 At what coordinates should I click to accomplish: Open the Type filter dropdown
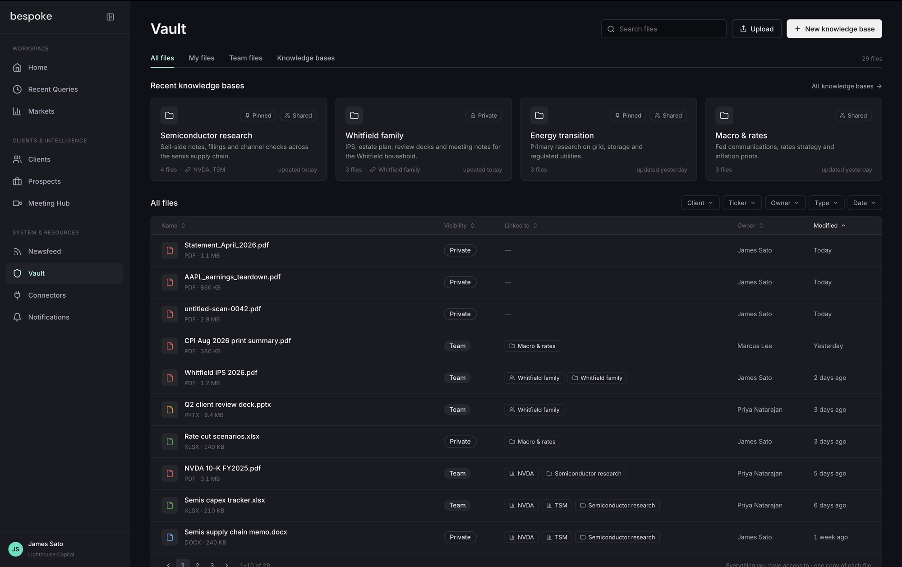click(x=826, y=203)
